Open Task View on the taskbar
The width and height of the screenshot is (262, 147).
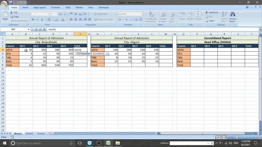(80, 143)
